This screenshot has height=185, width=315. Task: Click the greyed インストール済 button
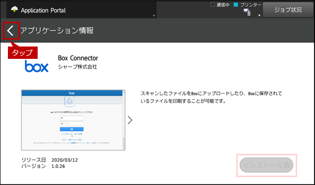266,165
